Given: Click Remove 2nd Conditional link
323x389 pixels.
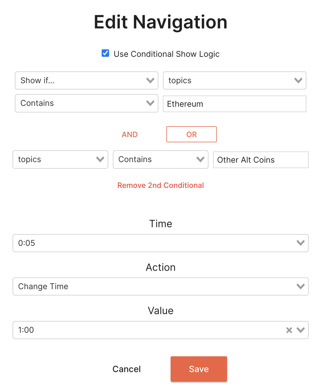Looking at the screenshot, I should 160,185.
